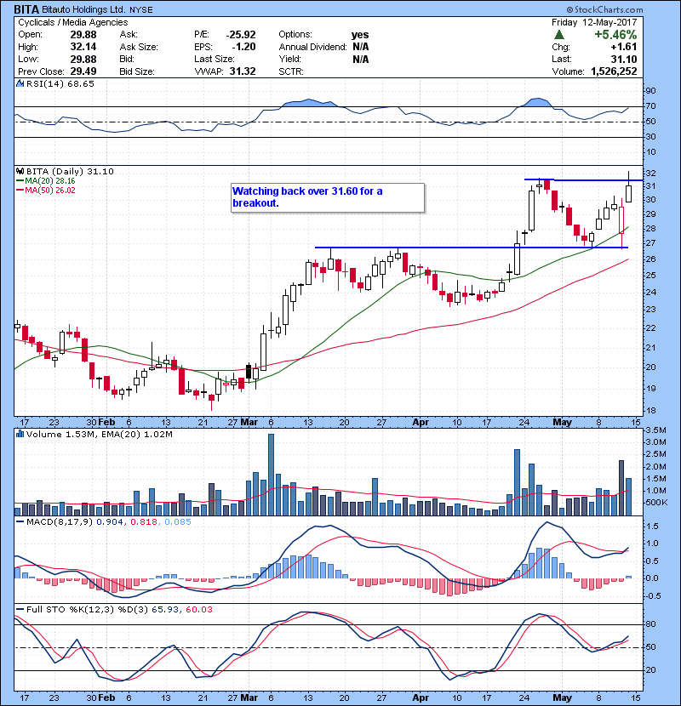681x706 pixels.
Task: Click the 'Apr' label on price date axis
Action: click(421, 423)
